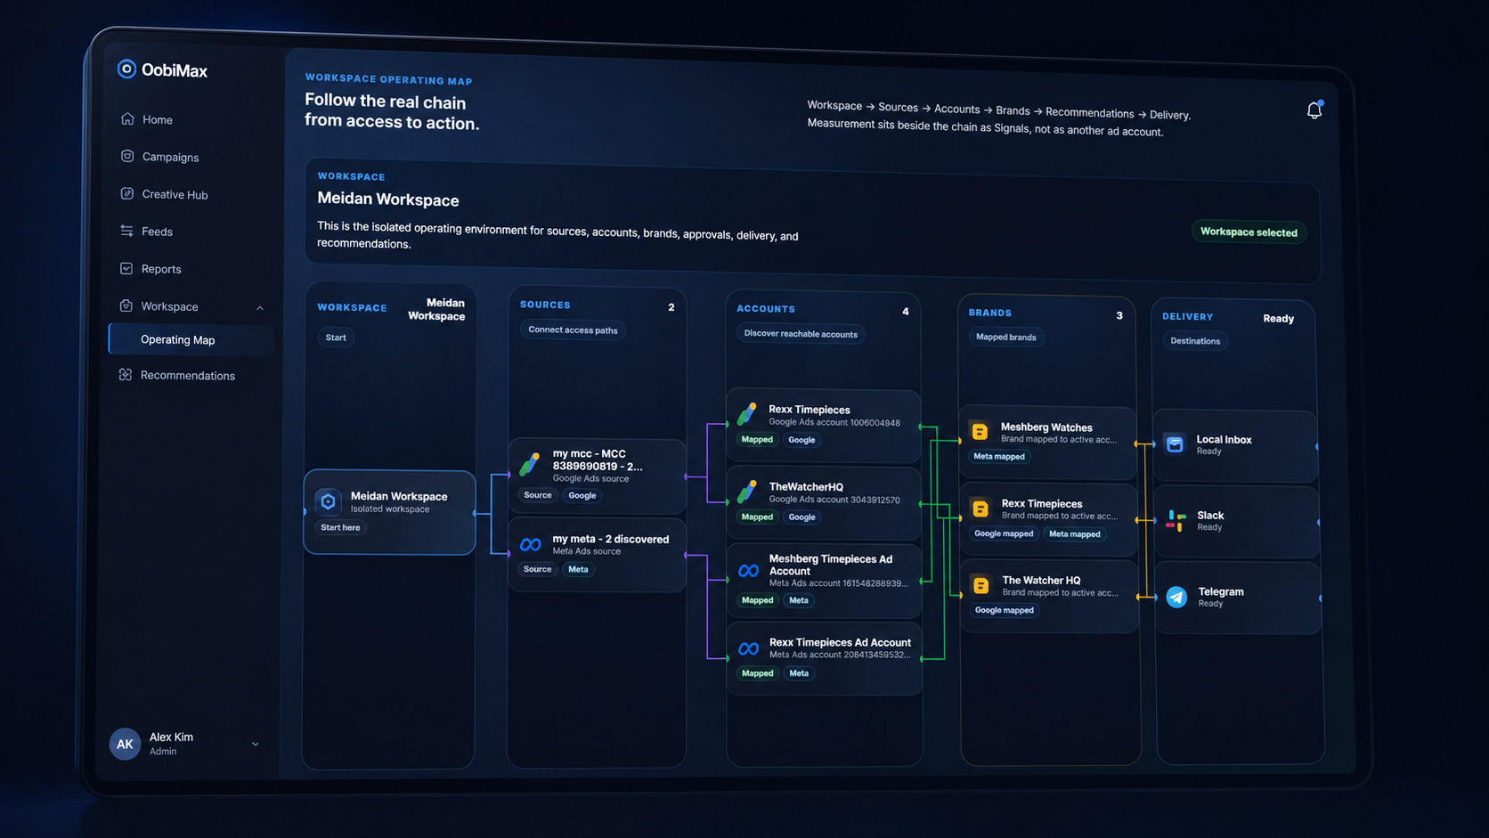Click the OobiMax logo icon
The width and height of the screenshot is (1489, 838).
pos(126,69)
